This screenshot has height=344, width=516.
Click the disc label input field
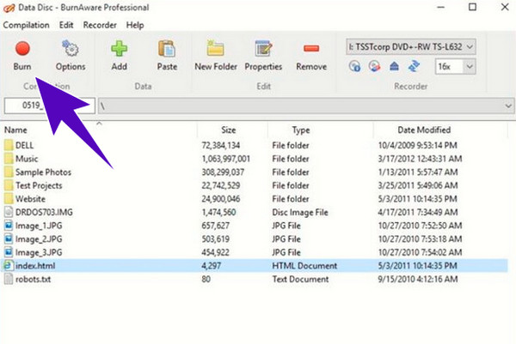(49, 106)
